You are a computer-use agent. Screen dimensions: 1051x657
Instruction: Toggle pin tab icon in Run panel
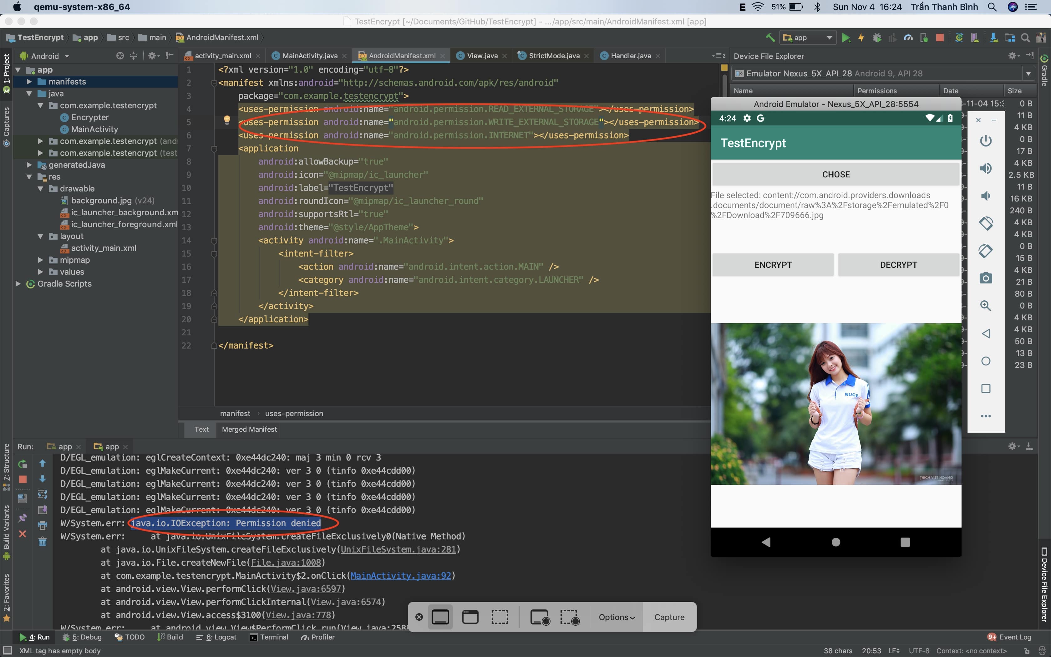coord(23,518)
